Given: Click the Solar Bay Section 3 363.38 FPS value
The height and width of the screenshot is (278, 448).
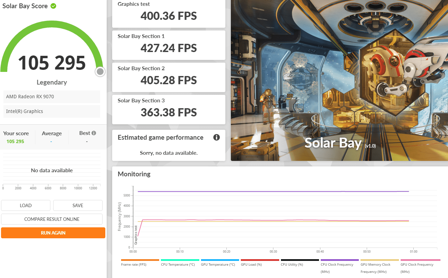Looking at the screenshot, I should (x=169, y=112).
